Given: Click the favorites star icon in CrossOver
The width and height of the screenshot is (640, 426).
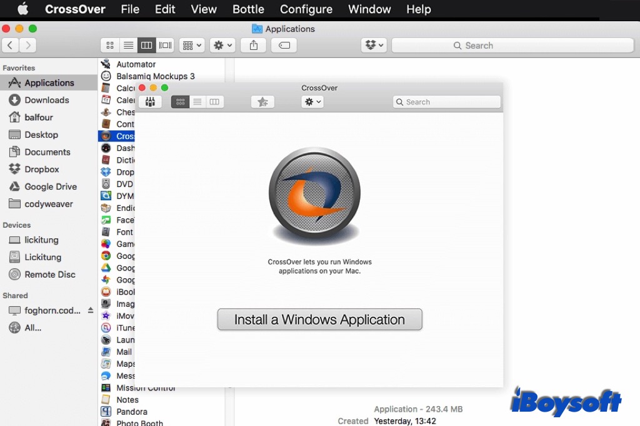Looking at the screenshot, I should (262, 102).
